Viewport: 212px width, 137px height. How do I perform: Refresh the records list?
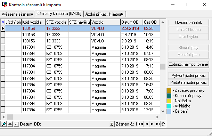[x=163, y=124]
